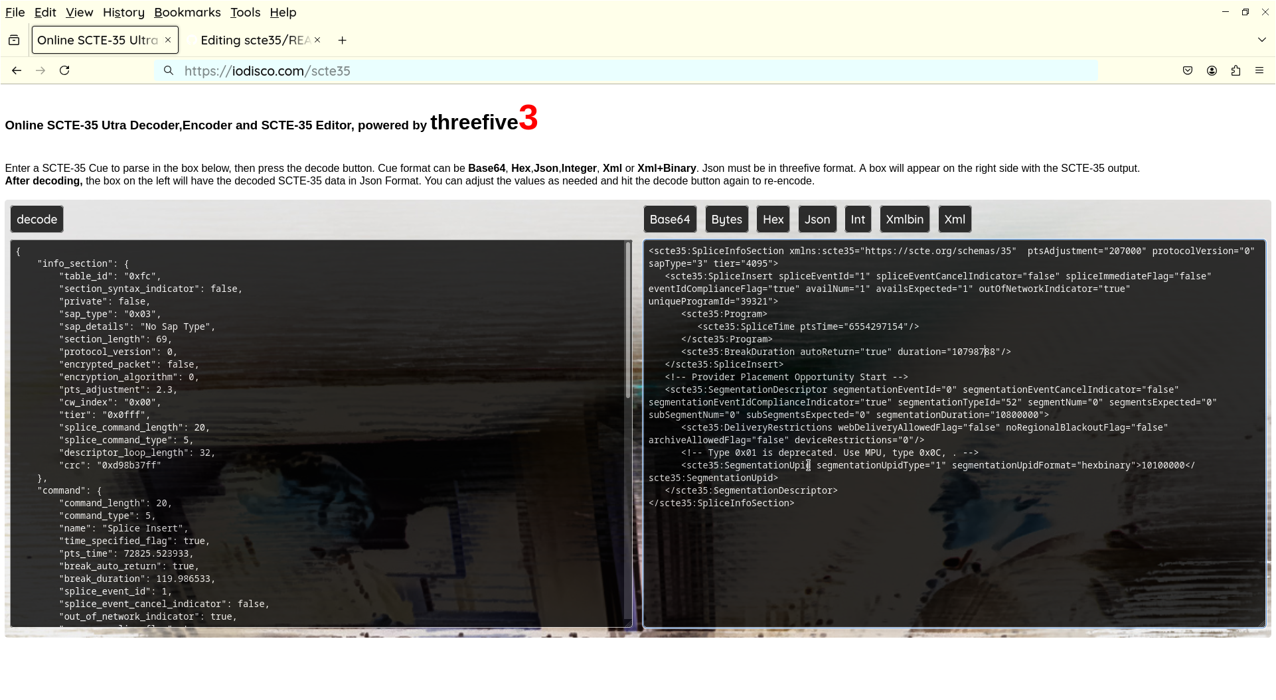Image resolution: width=1276 pixels, height=700 pixels.
Task: Reload the current page
Action: pos(64,70)
